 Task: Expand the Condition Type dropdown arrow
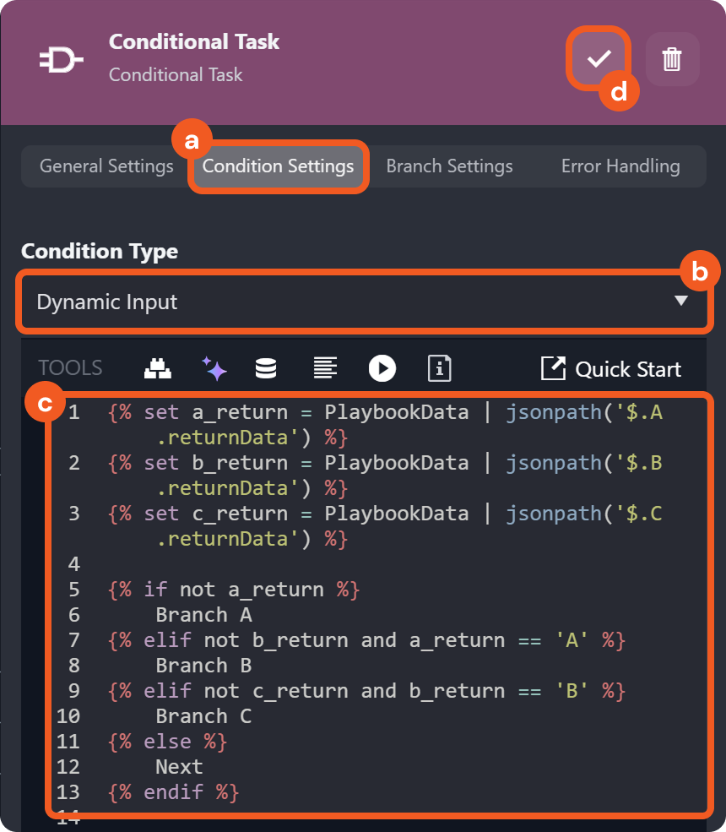coord(681,301)
